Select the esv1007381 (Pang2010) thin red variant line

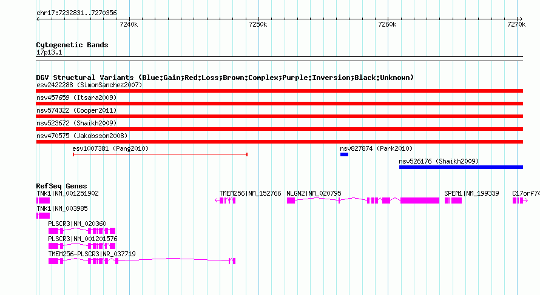click(160, 154)
